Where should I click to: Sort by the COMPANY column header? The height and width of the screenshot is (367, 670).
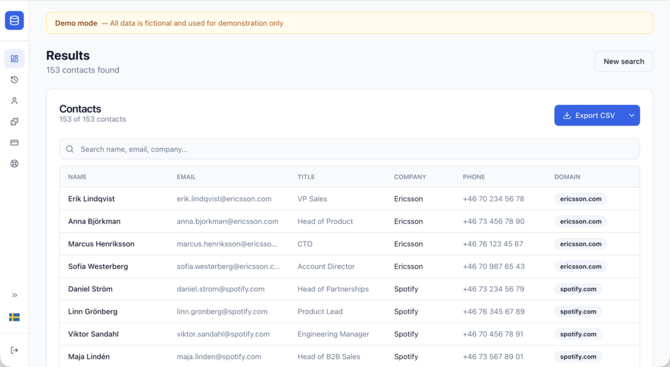(410, 177)
